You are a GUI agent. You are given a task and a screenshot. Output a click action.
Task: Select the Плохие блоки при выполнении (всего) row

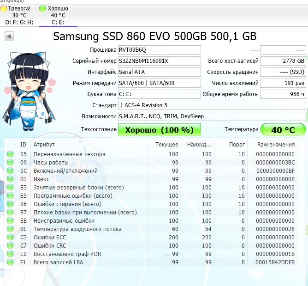click(x=151, y=213)
